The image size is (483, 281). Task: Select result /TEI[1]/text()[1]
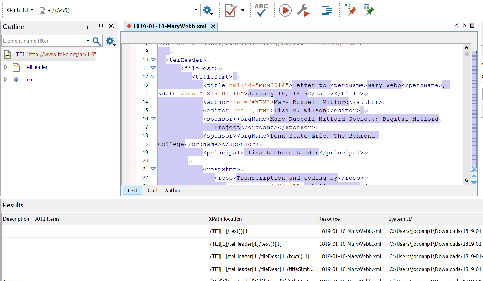tap(242, 231)
